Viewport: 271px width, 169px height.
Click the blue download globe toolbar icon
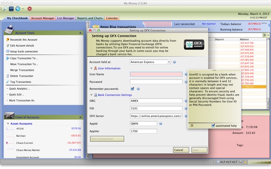[18, 9]
